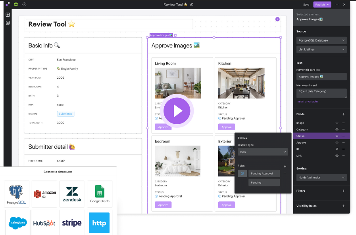This screenshot has height=235, width=356.
Task: Click Appove button on Living Room card
Action: coord(163,127)
